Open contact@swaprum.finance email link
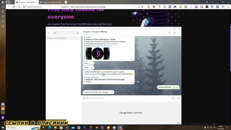Screen dimensions: 231x130 click(x=101, y=46)
